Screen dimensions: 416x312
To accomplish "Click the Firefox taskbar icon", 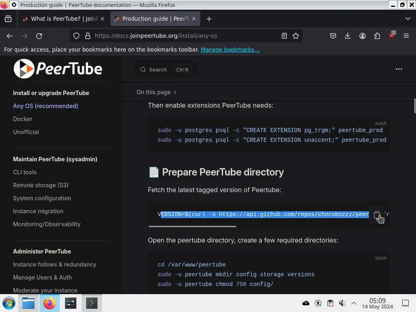I will pyautogui.click(x=49, y=303).
